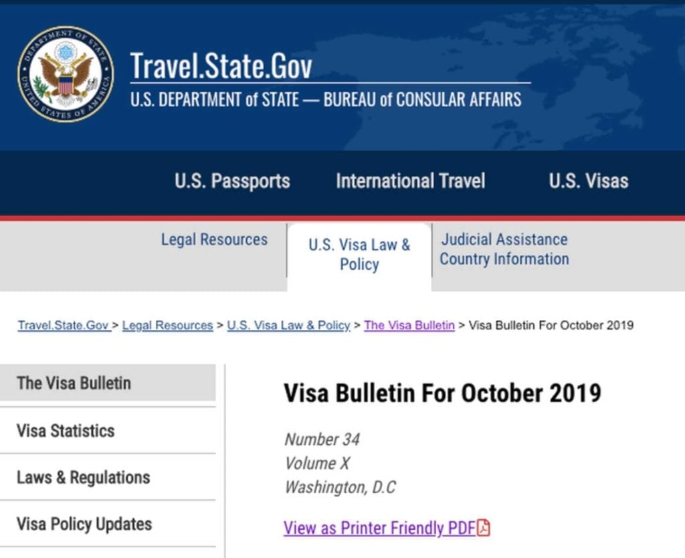The width and height of the screenshot is (685, 558).
Task: Open the Travel.State.Gov site title
Action: click(x=221, y=66)
